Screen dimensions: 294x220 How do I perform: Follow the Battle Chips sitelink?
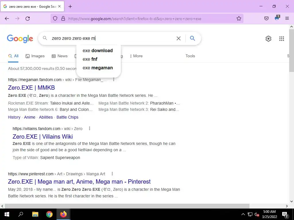pos(67,117)
